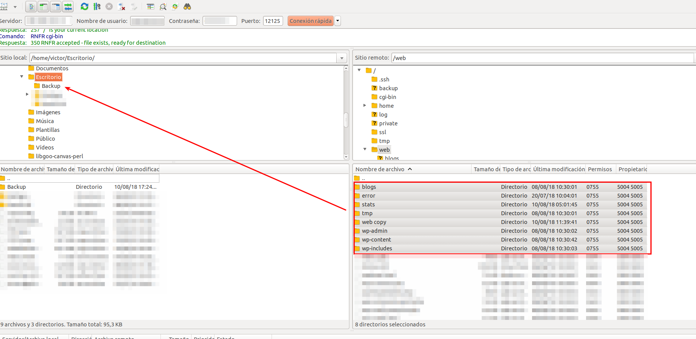Select Música folder in local tree
Viewport: 696px width, 339px height.
[x=45, y=121]
